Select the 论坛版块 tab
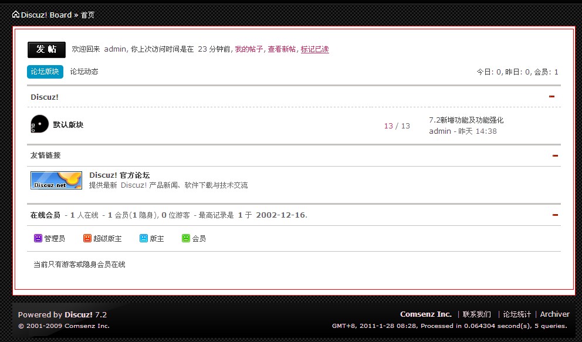The image size is (582, 342). (x=45, y=72)
